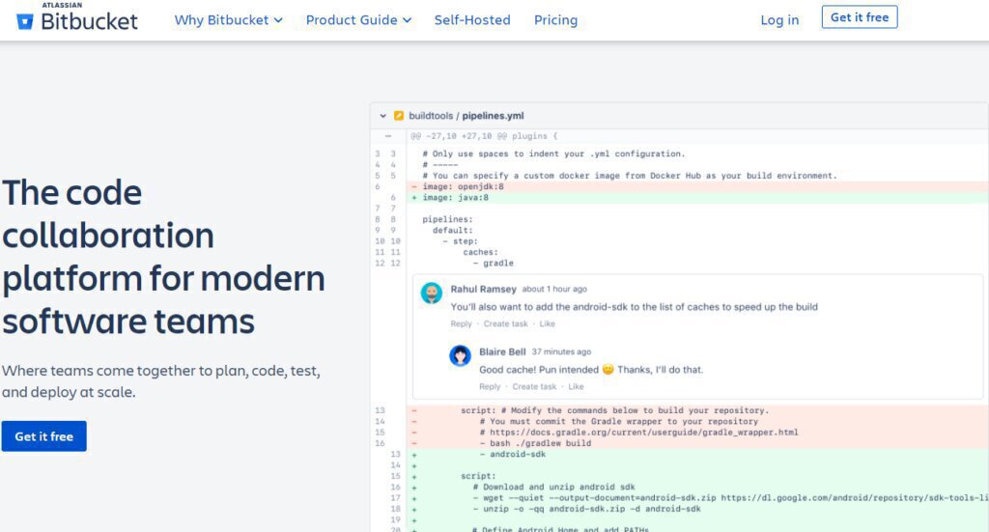
Task: Click Blaire Bell's avatar
Action: 460,355
